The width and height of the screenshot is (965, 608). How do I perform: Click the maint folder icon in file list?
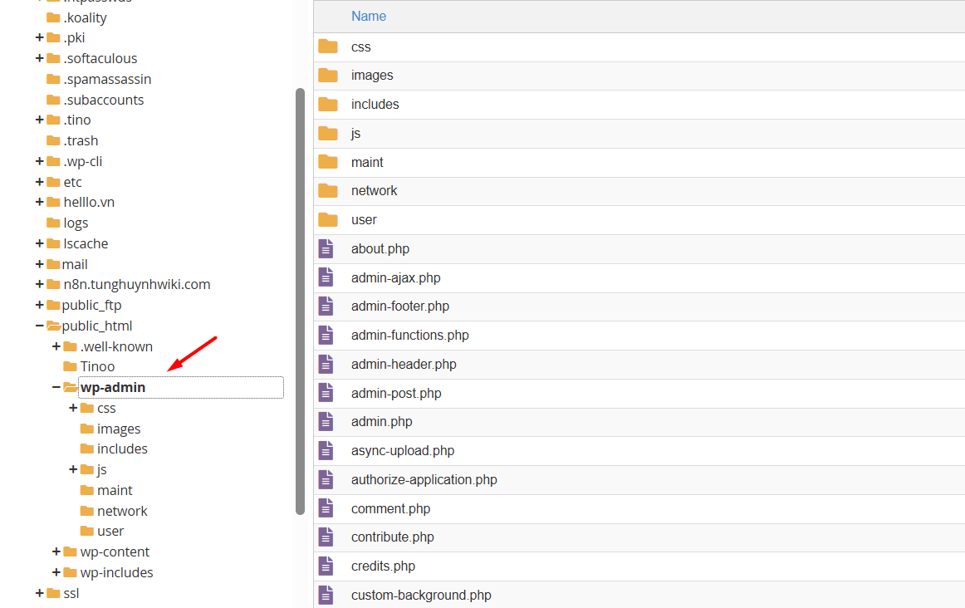328,162
